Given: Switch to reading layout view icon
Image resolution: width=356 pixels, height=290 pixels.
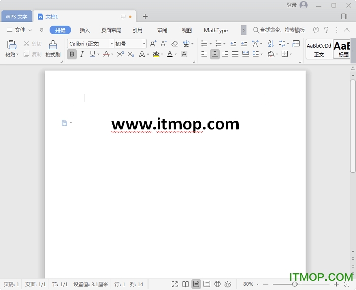Looking at the screenshot, I should coord(185,284).
